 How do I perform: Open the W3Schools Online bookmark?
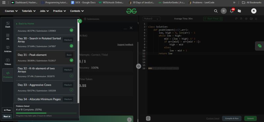(x=111, y=3)
